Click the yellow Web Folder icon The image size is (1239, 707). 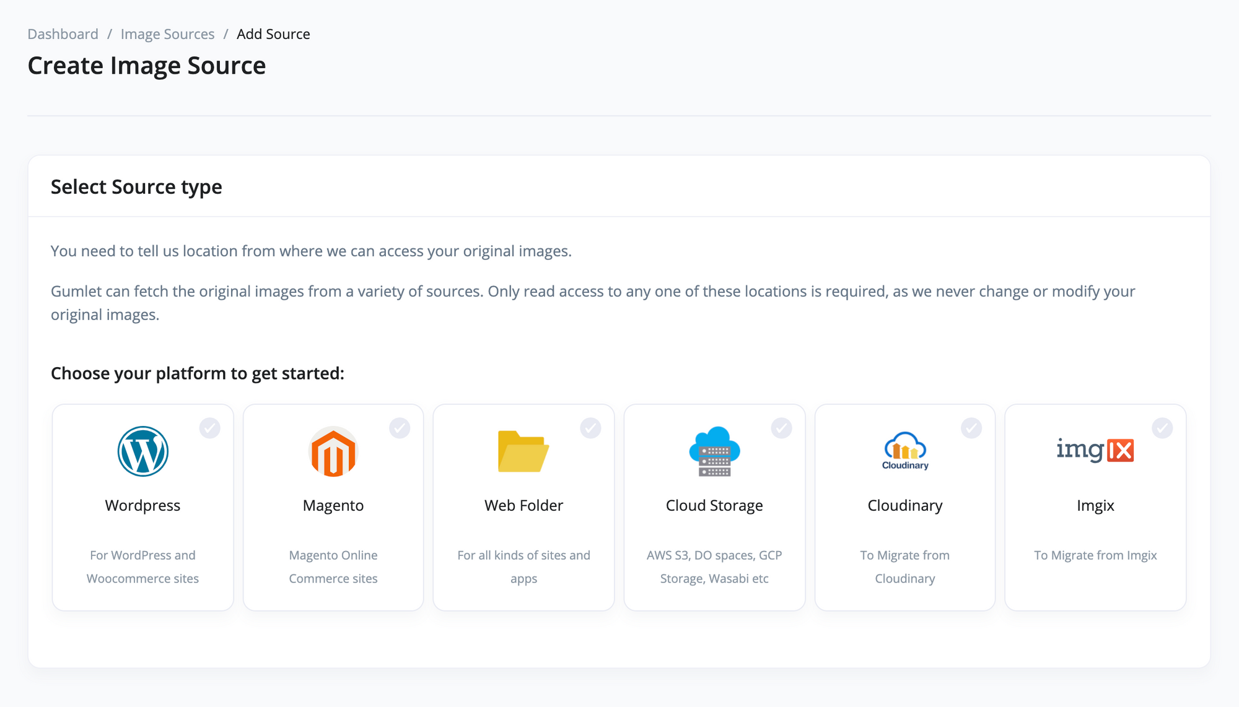(523, 451)
